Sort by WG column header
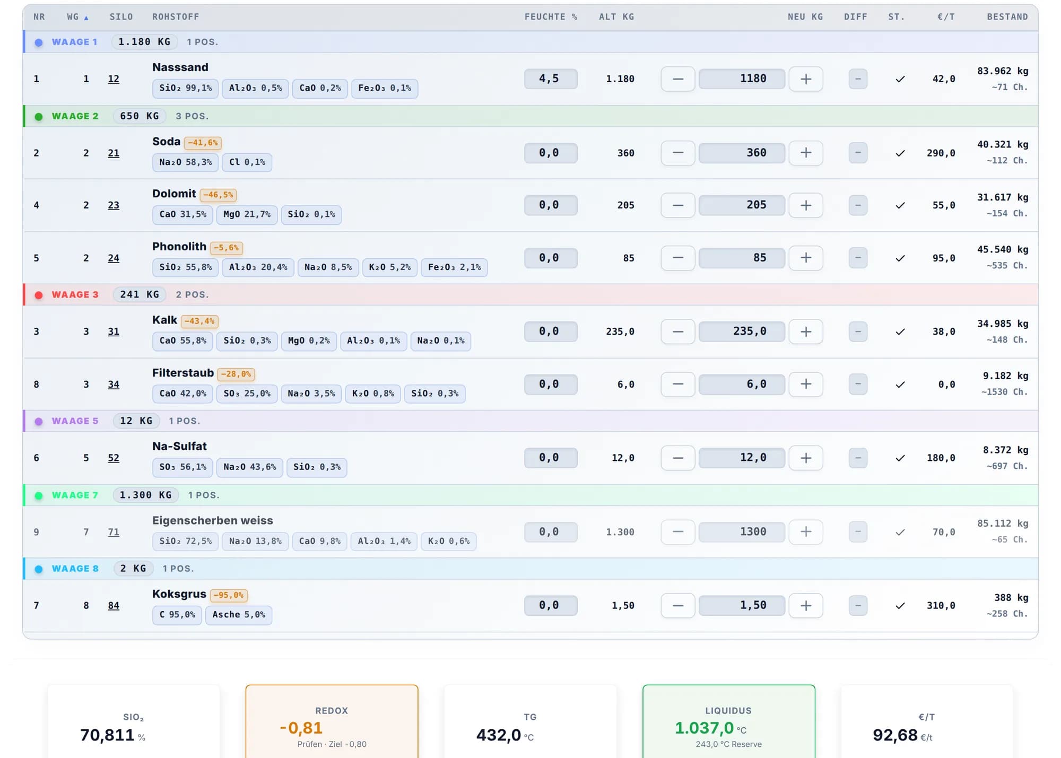The width and height of the screenshot is (1061, 758). click(x=77, y=17)
